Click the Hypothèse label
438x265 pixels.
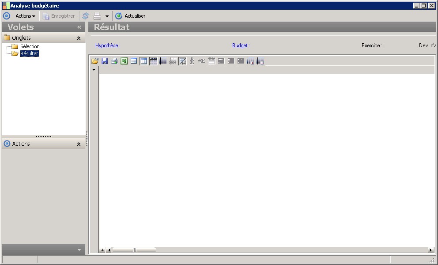[x=108, y=45]
